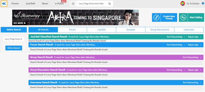Screen dimensions: 205x92
Task: Open the help question mark icon
Action: (x=203, y=3)
